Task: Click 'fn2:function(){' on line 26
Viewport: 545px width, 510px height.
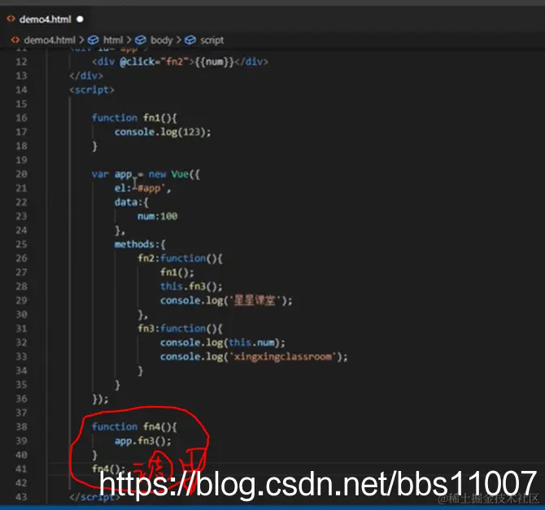Action: [x=180, y=258]
